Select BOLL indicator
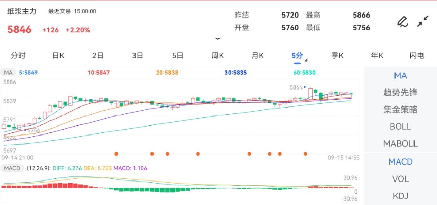437x205 pixels. click(401, 127)
